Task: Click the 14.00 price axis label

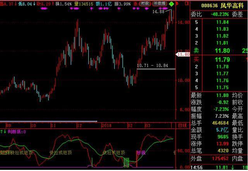Action: (183, 22)
